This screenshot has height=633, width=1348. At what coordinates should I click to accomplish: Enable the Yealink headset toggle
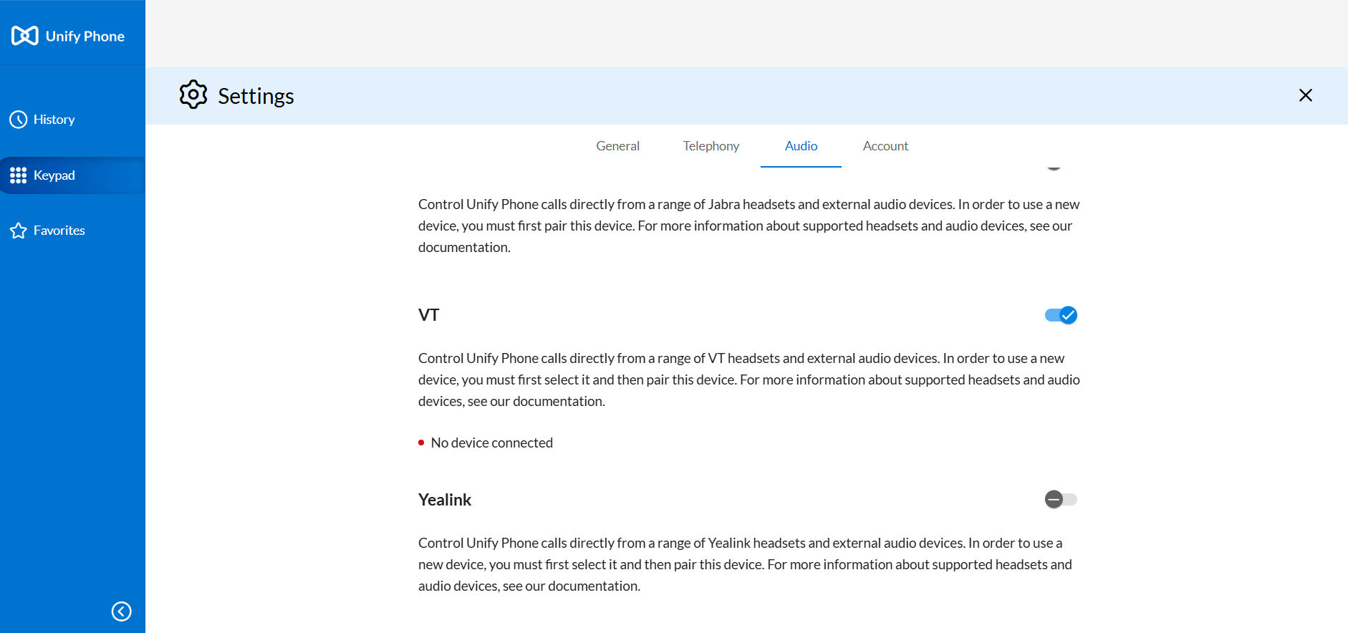point(1061,499)
